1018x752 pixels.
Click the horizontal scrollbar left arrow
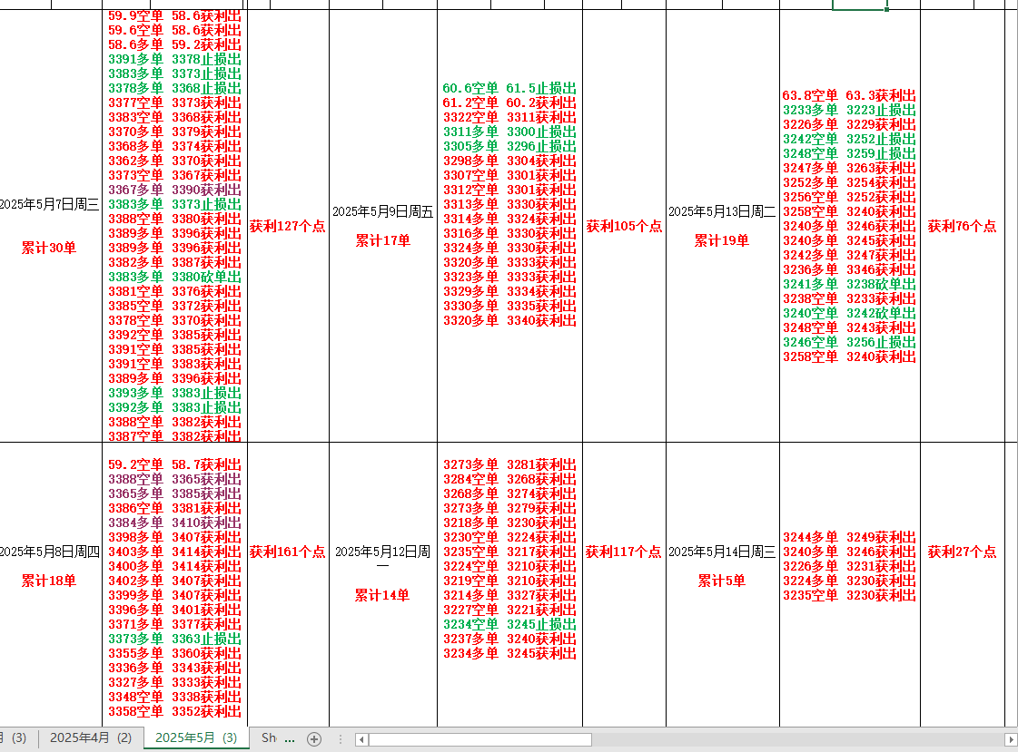tap(361, 739)
